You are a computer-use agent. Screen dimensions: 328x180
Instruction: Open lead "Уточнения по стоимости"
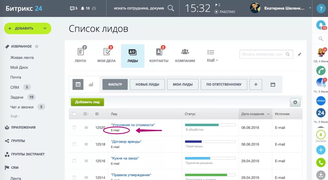(x=133, y=125)
